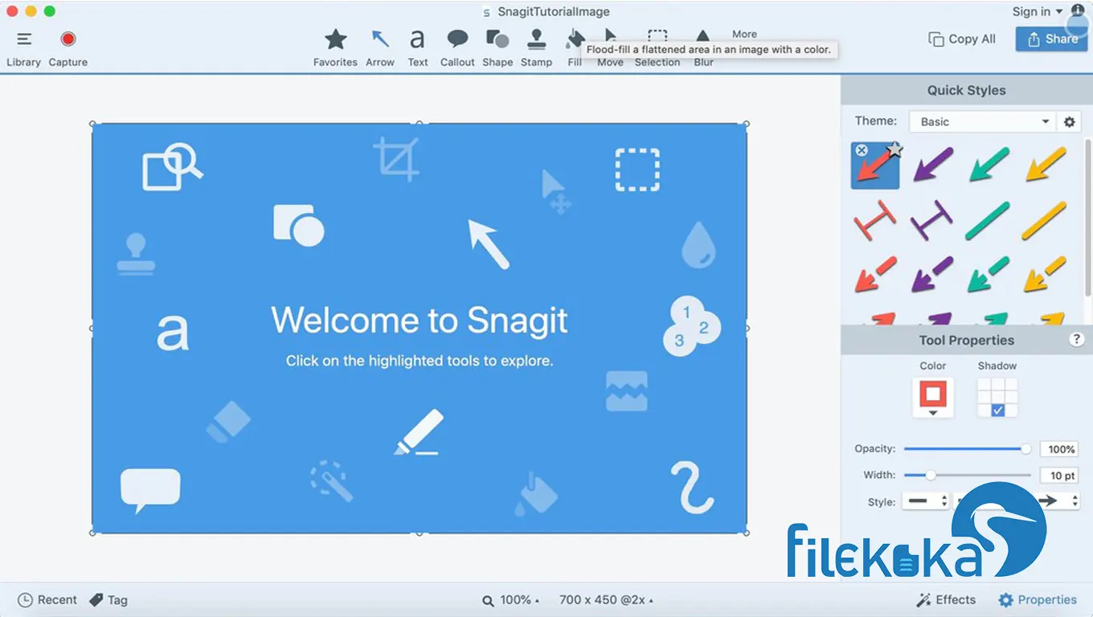1093x617 pixels.
Task: Choose the yellow arrow quick style
Action: pyautogui.click(x=1046, y=165)
